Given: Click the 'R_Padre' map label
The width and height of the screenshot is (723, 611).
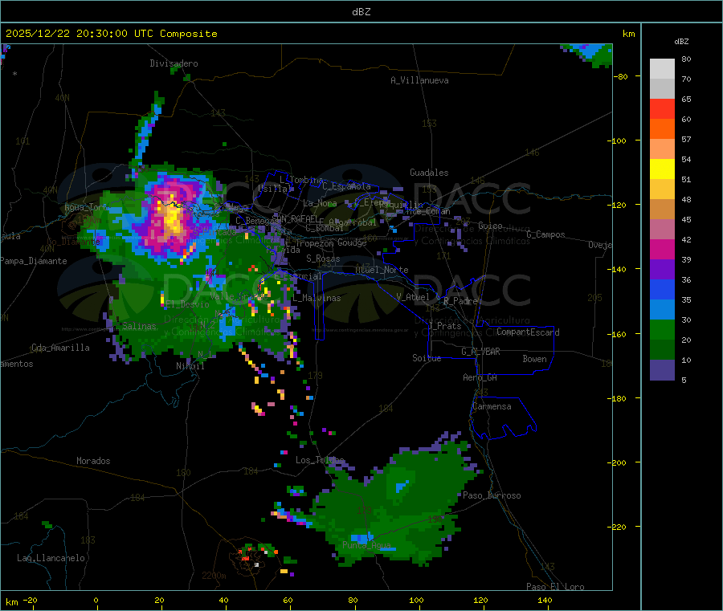Looking at the screenshot, I should [460, 301].
